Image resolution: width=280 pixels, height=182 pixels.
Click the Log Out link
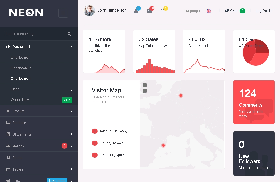(x=264, y=11)
